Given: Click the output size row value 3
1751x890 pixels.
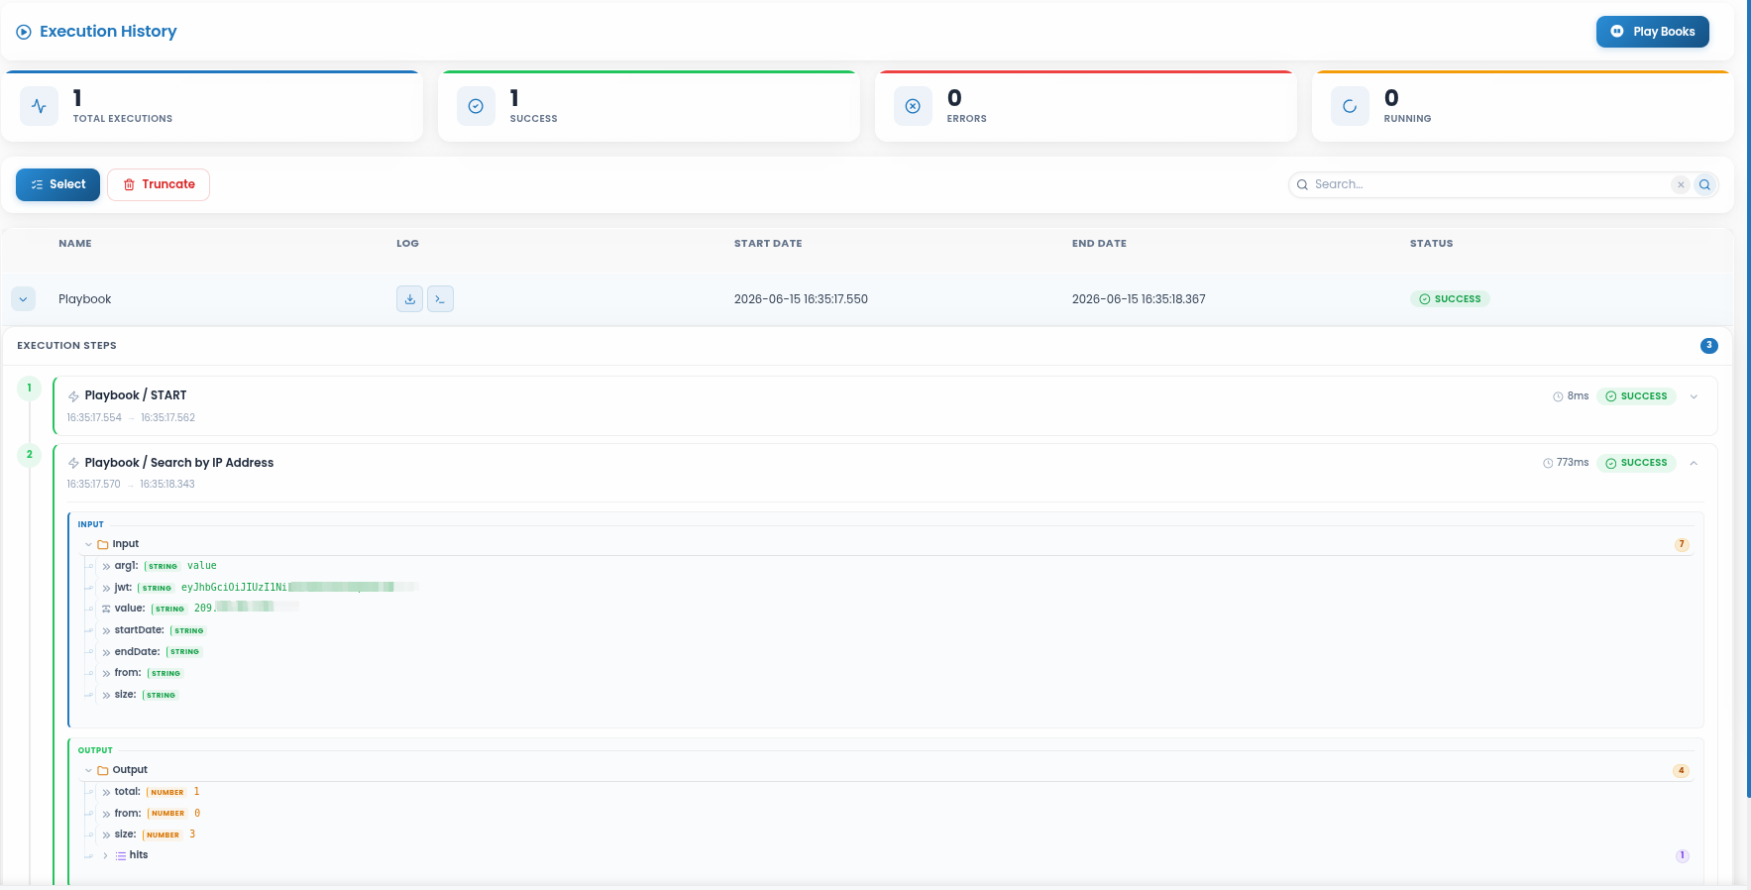Looking at the screenshot, I should [x=192, y=834].
